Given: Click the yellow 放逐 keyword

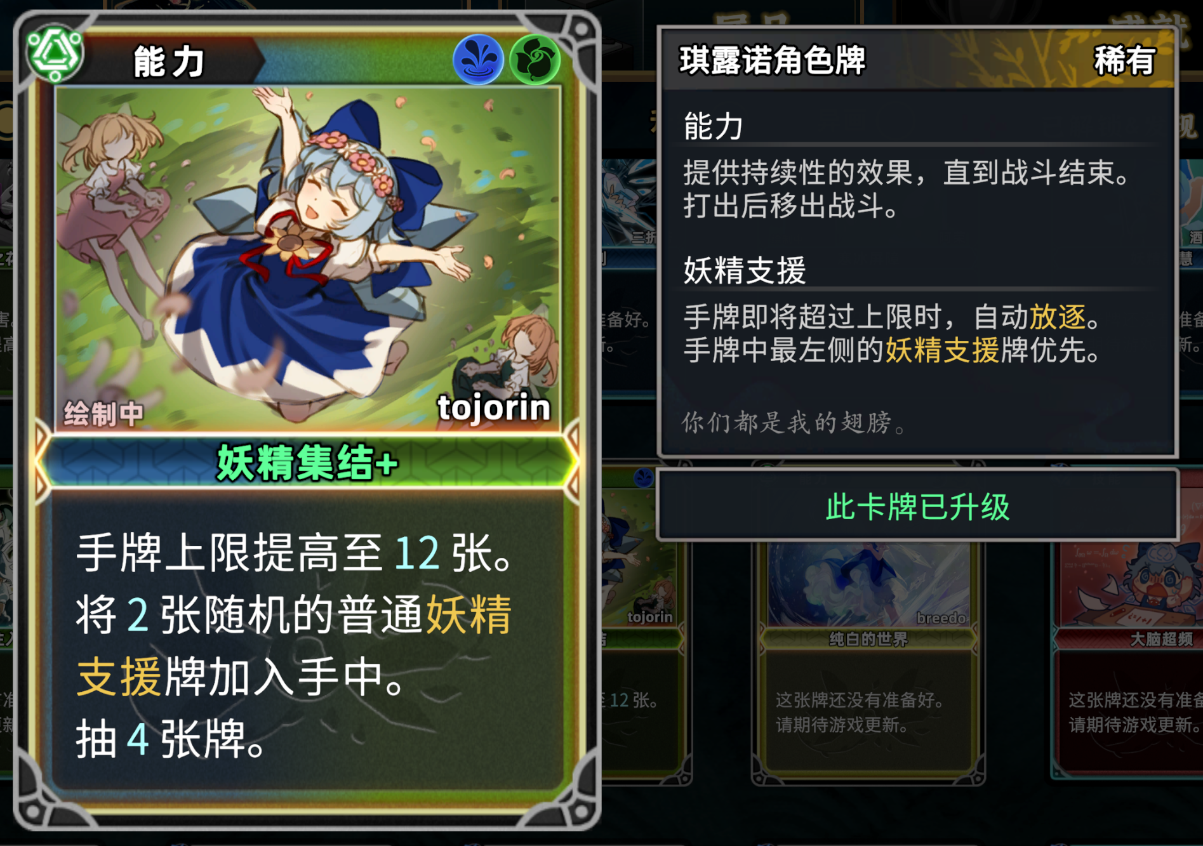Looking at the screenshot, I should pyautogui.click(x=1058, y=316).
